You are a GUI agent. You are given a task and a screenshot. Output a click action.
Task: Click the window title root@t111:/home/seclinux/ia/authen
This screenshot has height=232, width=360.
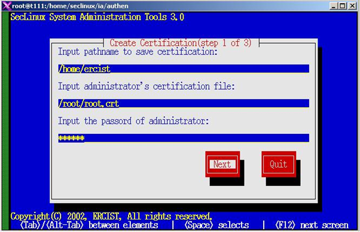(x=70, y=6)
